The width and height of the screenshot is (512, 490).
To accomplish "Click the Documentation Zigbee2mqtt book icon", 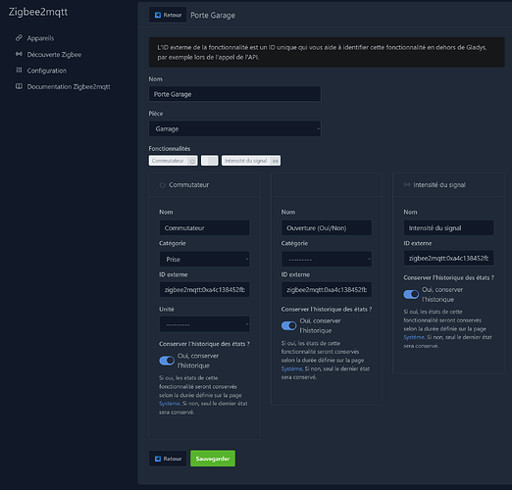I will click(x=19, y=86).
